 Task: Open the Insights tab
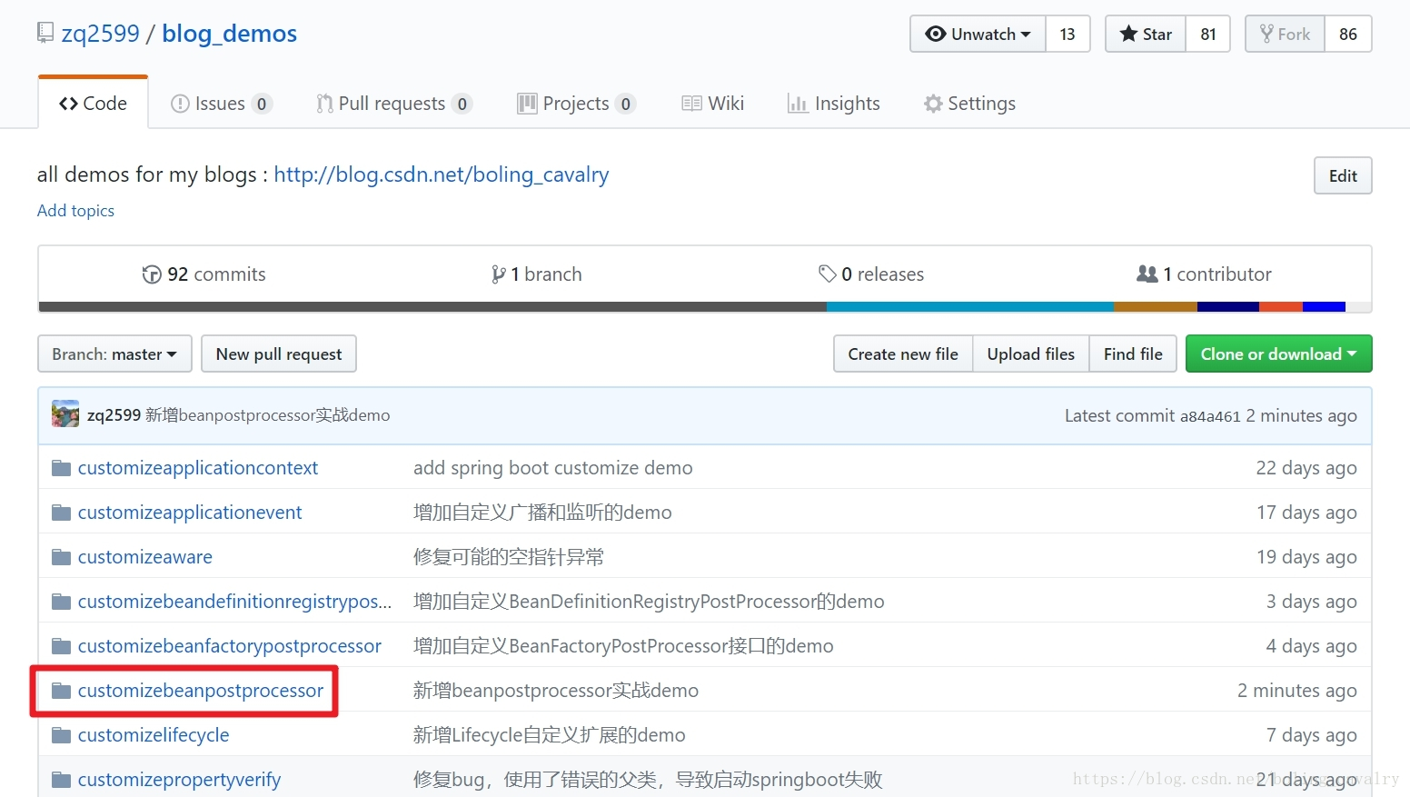tap(834, 104)
